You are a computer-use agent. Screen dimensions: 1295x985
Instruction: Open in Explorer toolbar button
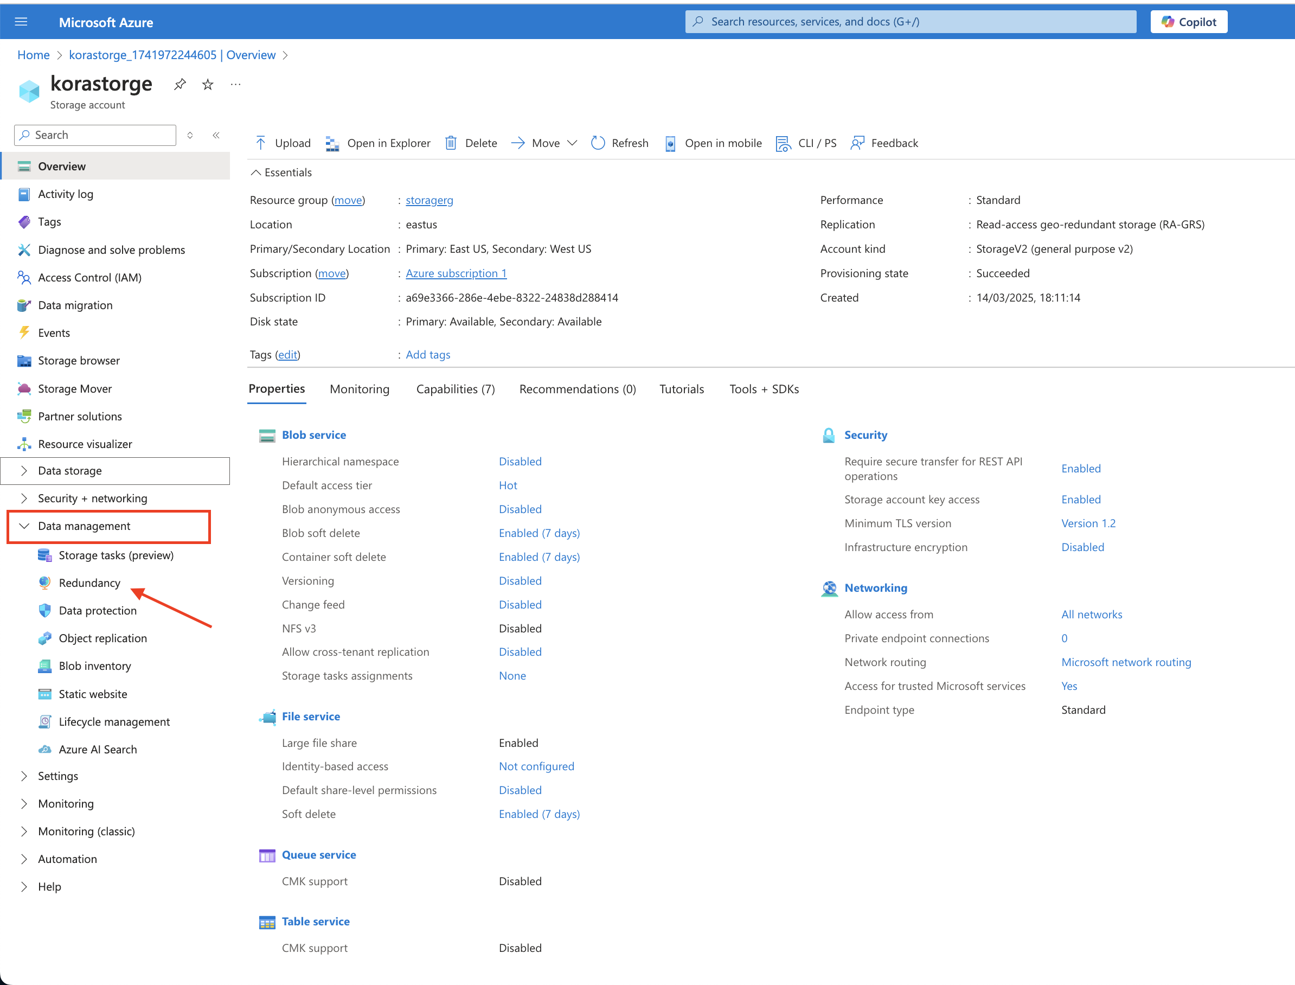[378, 143]
